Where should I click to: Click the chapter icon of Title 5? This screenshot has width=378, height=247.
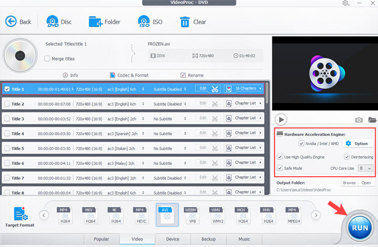click(x=229, y=148)
